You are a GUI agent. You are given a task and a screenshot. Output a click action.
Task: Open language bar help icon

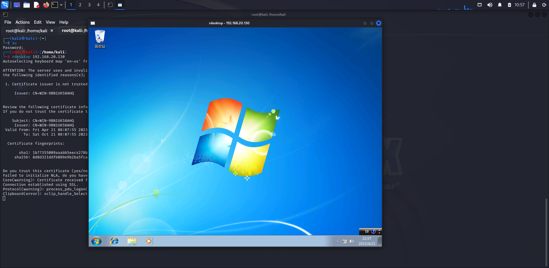coord(373,231)
